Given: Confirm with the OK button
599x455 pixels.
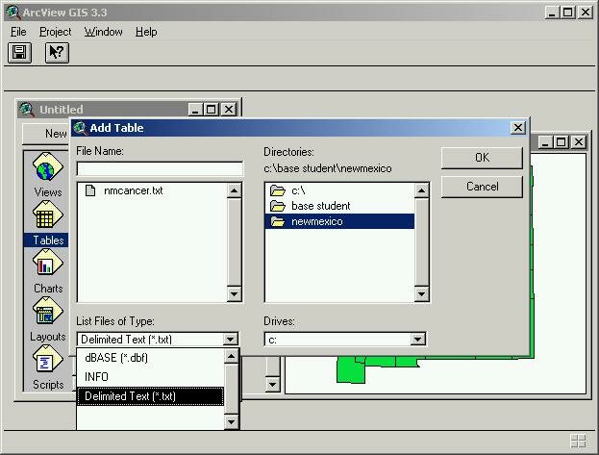Looking at the screenshot, I should [482, 158].
